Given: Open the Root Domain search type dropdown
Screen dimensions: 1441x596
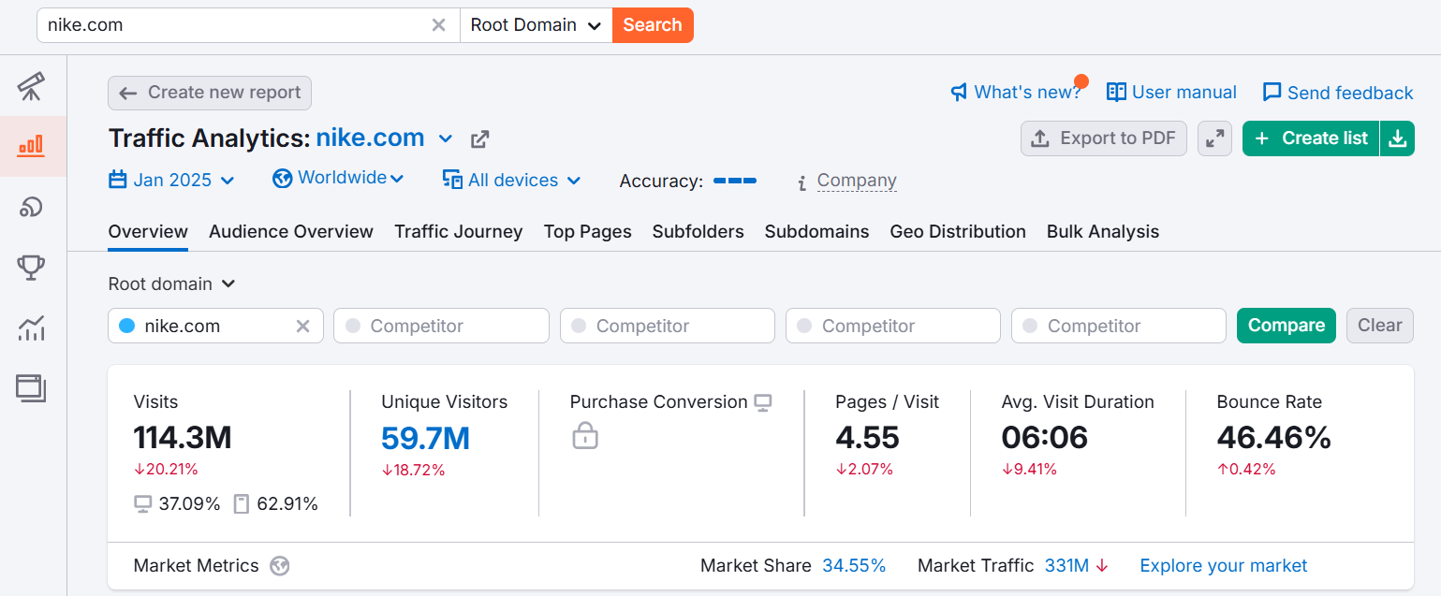Looking at the screenshot, I should [536, 25].
